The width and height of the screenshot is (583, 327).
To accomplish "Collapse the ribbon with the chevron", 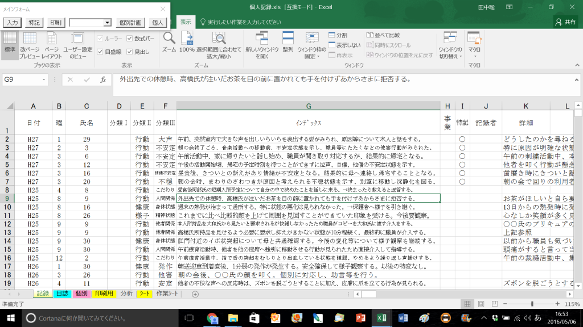I will (577, 65).
